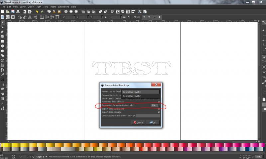Select the Tweak tool

pyautogui.click(x=2, y=32)
